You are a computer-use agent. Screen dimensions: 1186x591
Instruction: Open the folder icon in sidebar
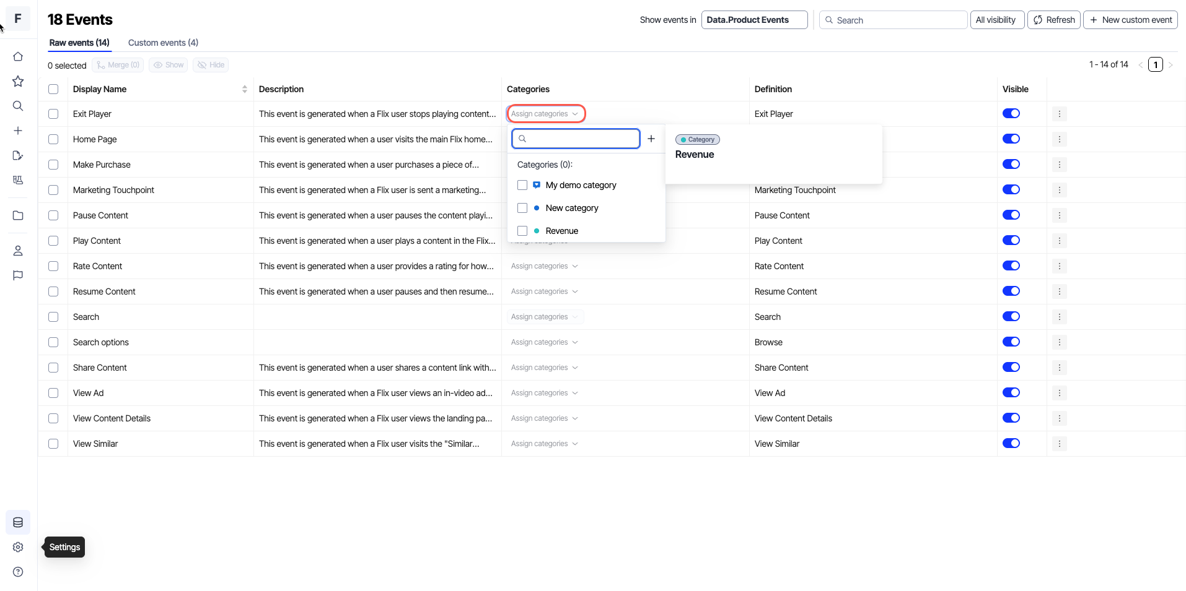coord(18,215)
